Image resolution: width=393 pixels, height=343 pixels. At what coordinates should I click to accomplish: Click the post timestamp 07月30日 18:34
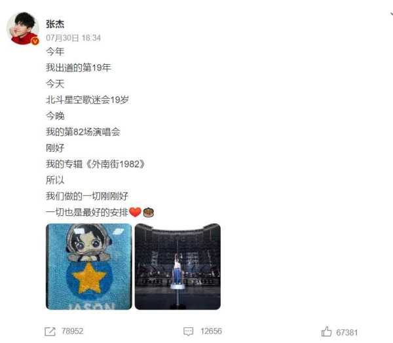pyautogui.click(x=73, y=38)
